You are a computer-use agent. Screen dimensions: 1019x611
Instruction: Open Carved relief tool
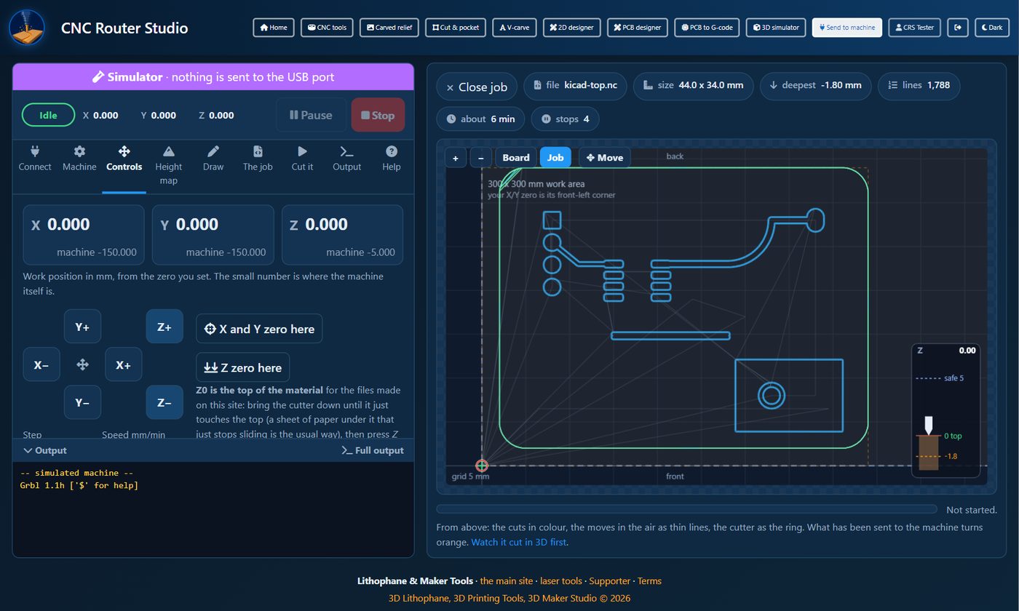tap(389, 28)
